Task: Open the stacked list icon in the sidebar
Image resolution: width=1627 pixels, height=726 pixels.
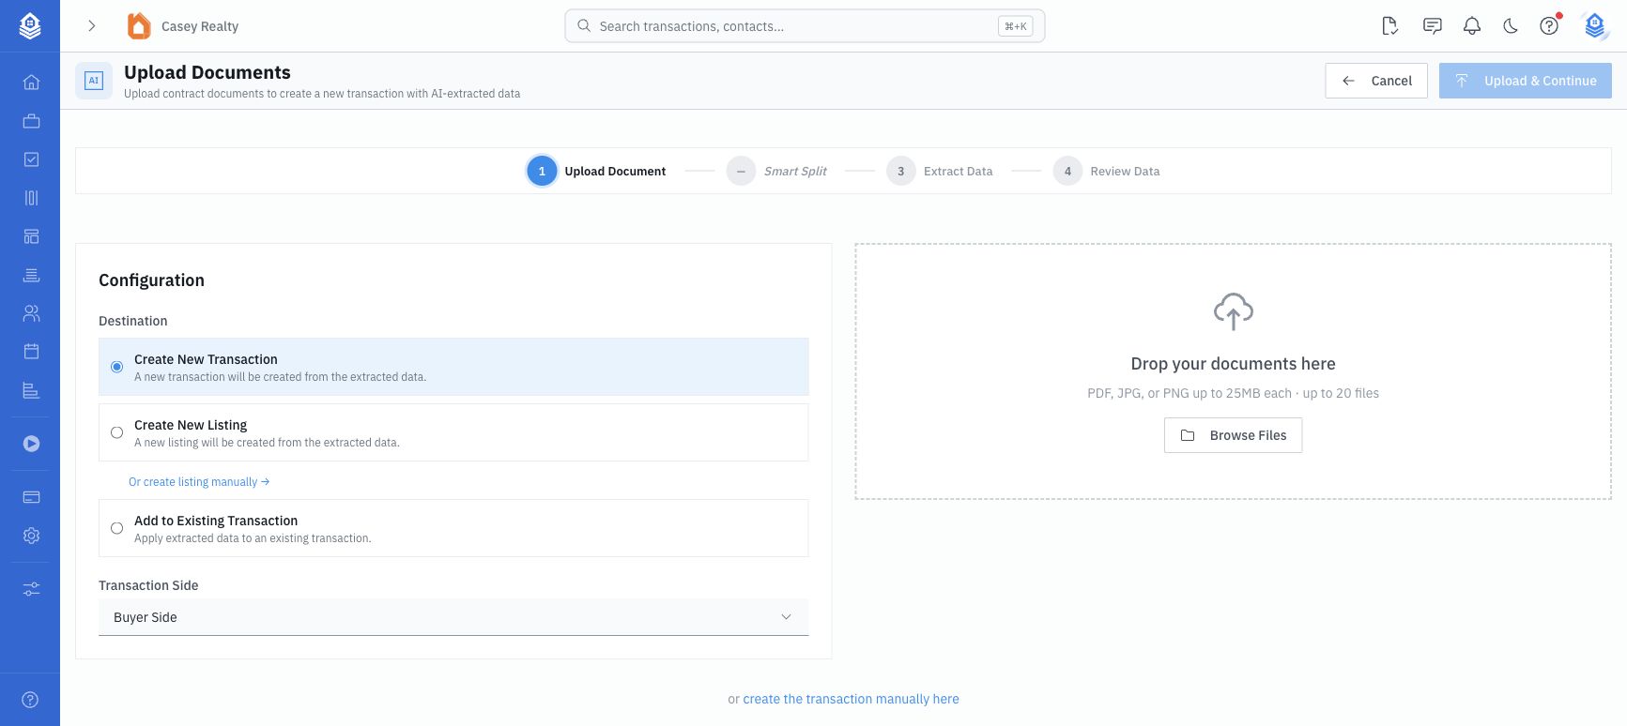Action: [x=31, y=275]
